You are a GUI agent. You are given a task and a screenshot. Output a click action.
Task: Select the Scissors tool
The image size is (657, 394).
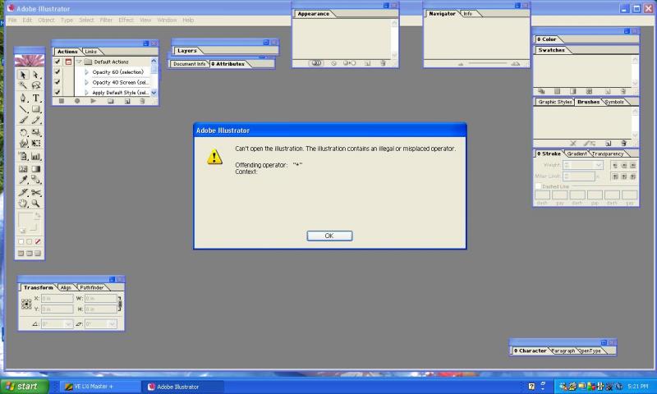[x=36, y=193]
